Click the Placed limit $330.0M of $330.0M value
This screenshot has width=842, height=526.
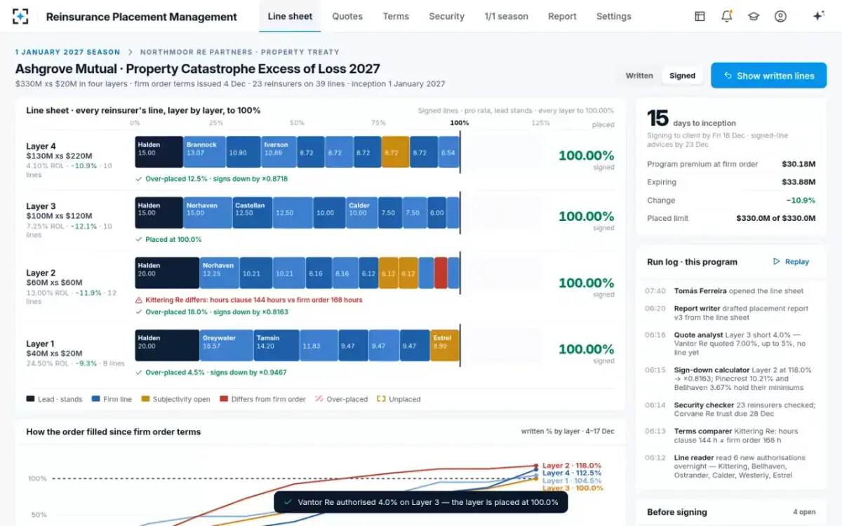coord(775,218)
